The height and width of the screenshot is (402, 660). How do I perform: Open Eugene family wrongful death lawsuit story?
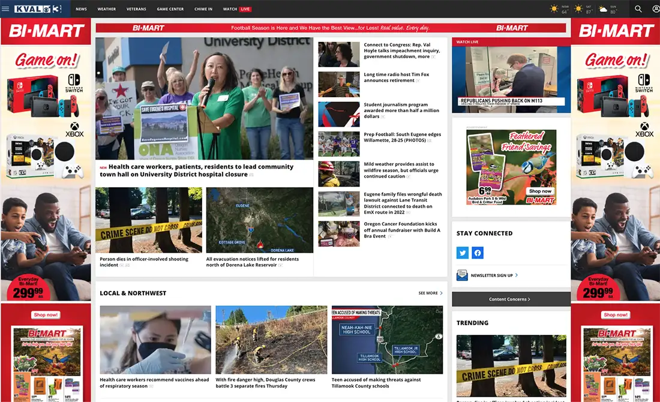(x=403, y=203)
